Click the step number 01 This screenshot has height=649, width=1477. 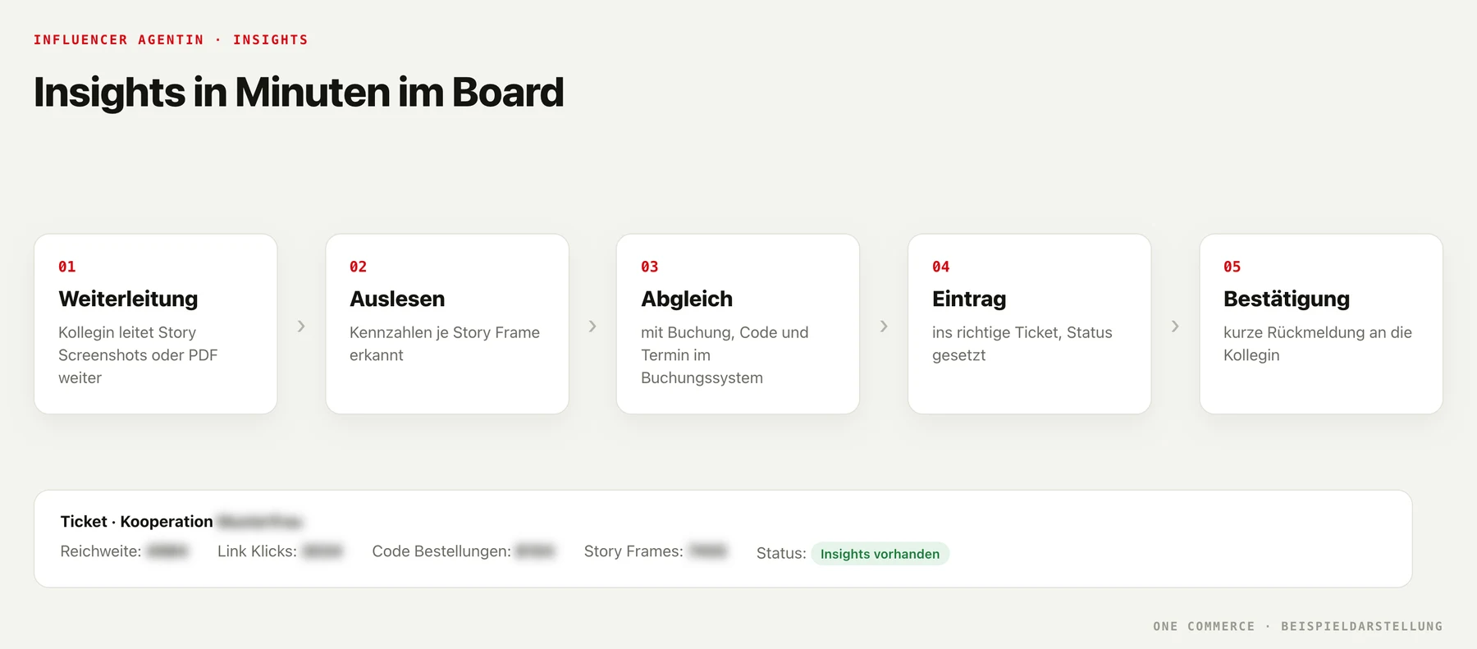pos(67,267)
